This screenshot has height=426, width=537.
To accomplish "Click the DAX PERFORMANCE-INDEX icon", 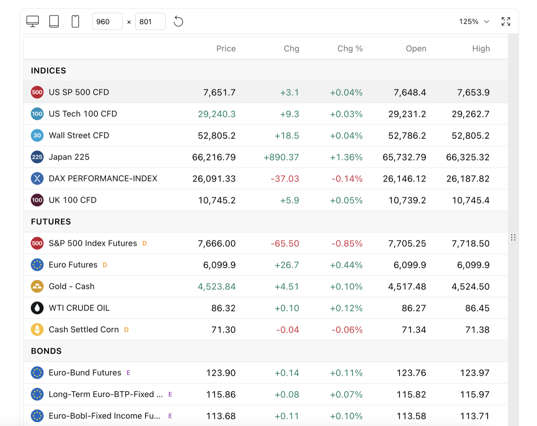I will [37, 178].
